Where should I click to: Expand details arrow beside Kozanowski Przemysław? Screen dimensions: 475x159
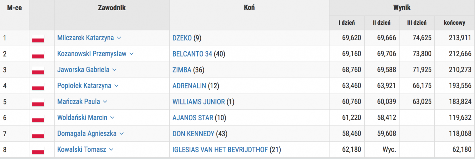(x=132, y=54)
